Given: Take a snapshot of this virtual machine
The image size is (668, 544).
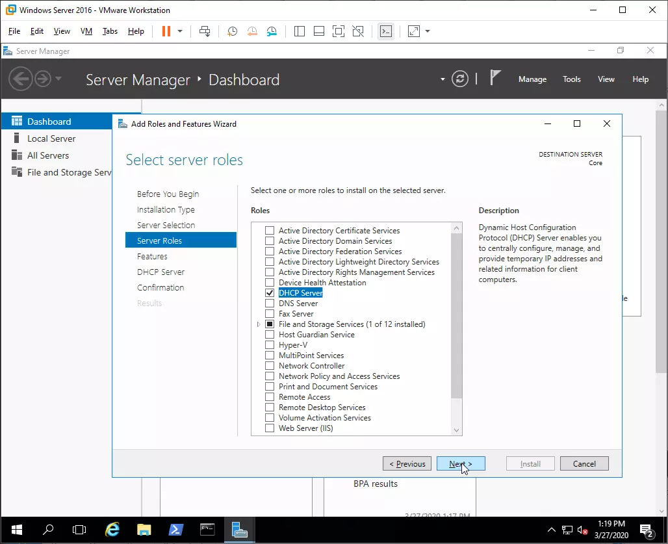Looking at the screenshot, I should click(232, 31).
